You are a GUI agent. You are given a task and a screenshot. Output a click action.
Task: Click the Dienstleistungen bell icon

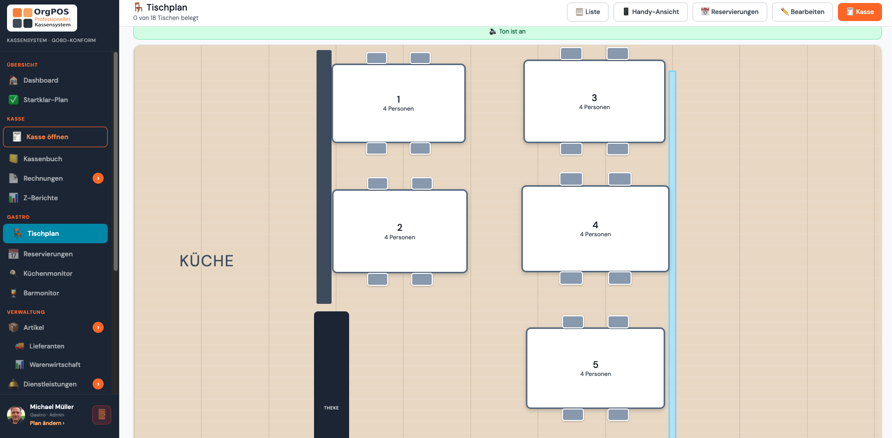coord(14,384)
